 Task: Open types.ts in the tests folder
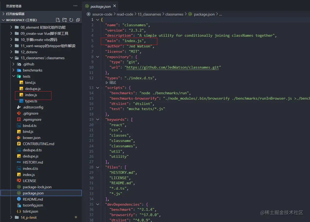[31, 101]
